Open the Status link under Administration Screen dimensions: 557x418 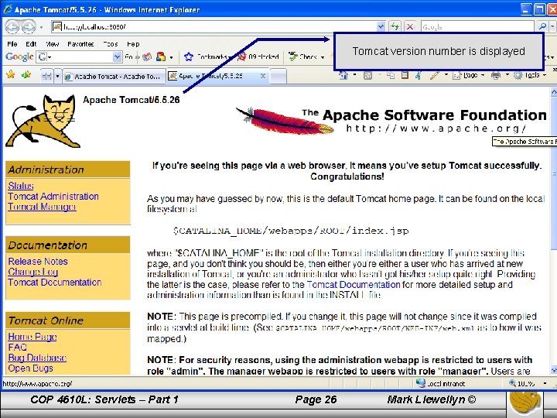coord(21,186)
